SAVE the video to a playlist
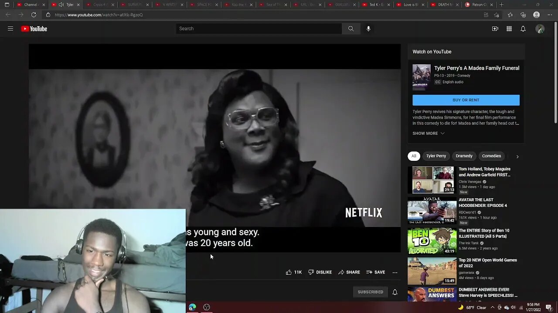Image resolution: width=558 pixels, height=313 pixels. tap(376, 272)
